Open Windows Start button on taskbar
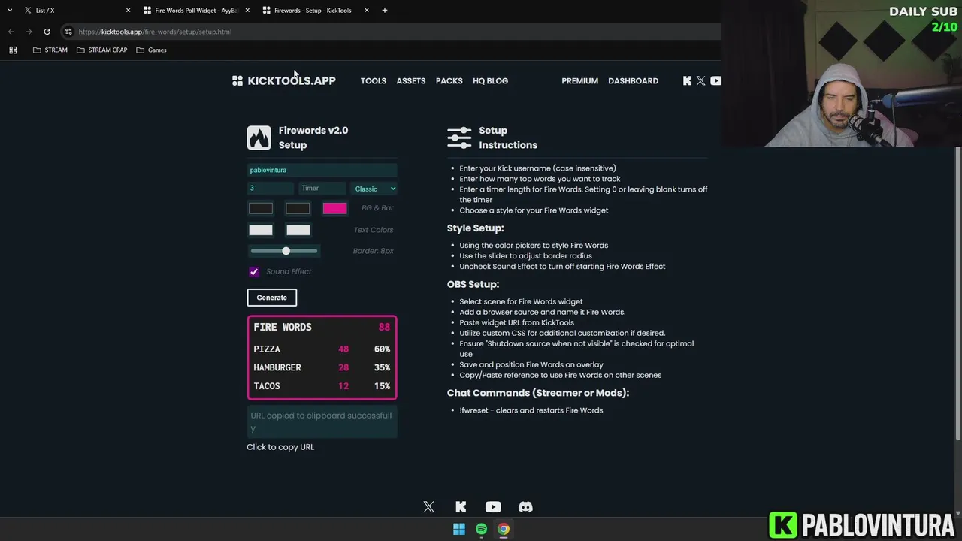The image size is (962, 541). [x=459, y=529]
